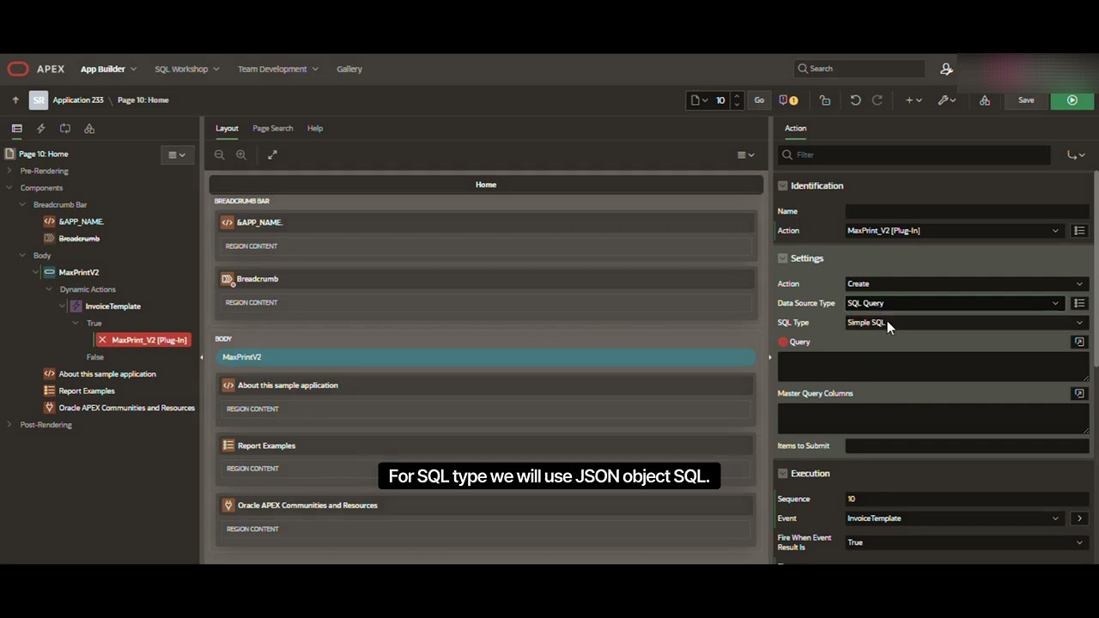Open the Rendering tab in tree pane

point(16,129)
